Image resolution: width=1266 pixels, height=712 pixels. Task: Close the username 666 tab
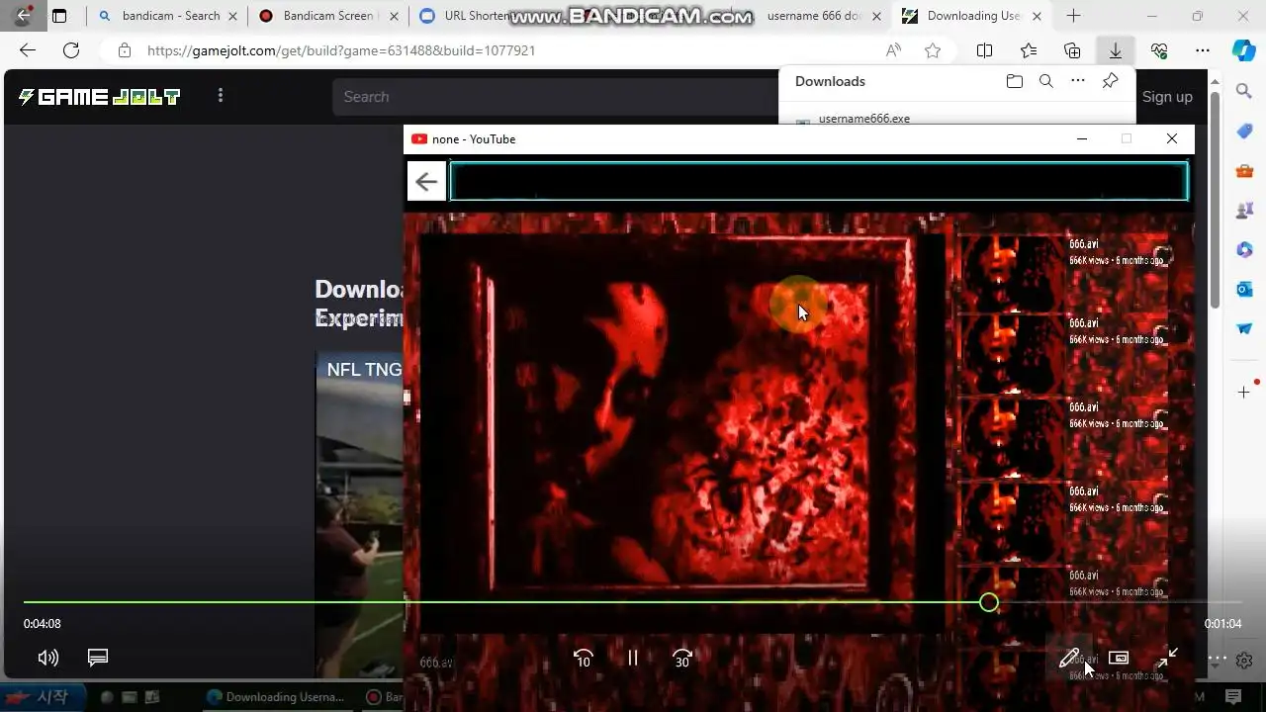click(x=876, y=16)
